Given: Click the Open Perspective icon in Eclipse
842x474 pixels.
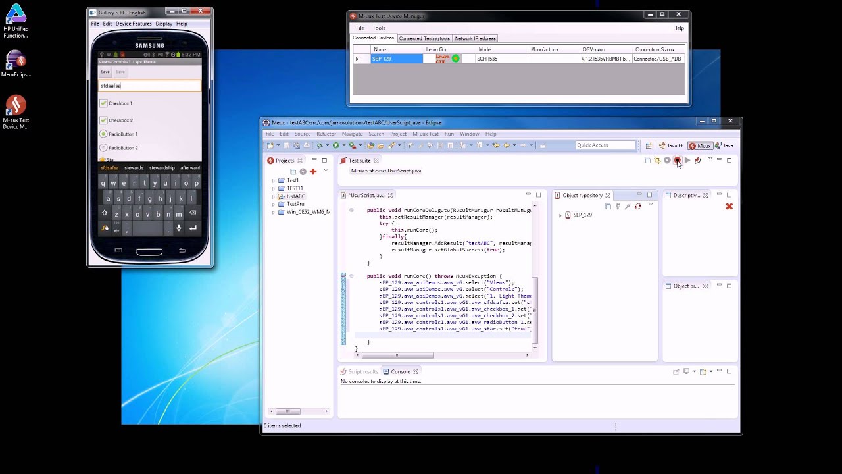Looking at the screenshot, I should pos(648,145).
